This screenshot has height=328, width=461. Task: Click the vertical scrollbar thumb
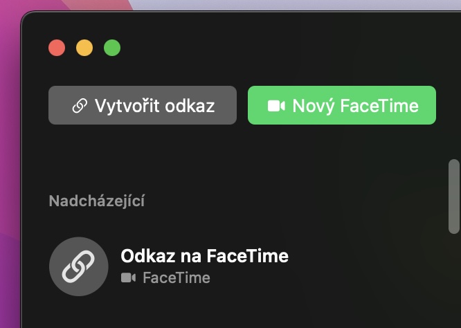pos(454,197)
